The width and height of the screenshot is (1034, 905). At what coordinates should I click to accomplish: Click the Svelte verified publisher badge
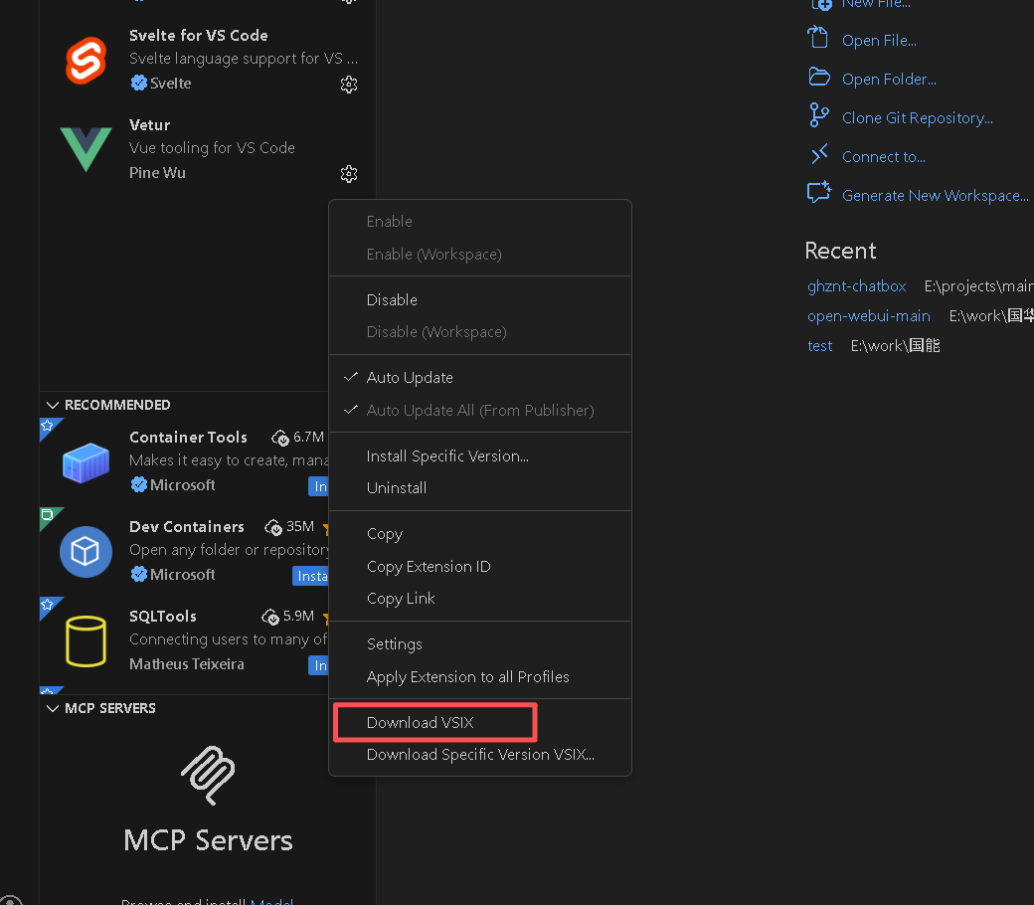click(x=138, y=84)
